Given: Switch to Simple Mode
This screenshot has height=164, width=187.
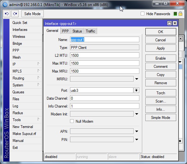Looking at the screenshot, I should [x=161, y=118].
